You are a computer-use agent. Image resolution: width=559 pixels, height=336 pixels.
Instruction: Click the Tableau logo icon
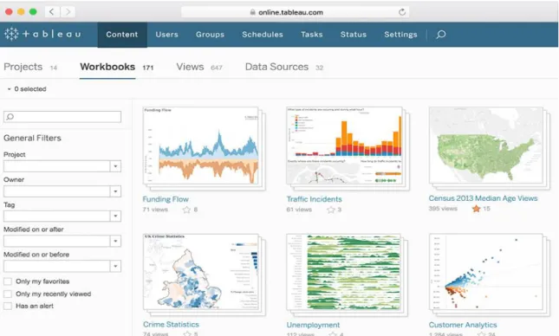click(11, 34)
